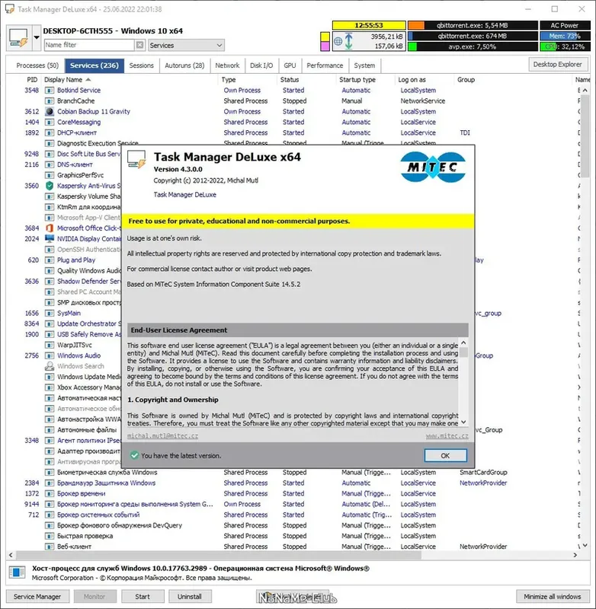
Task: Click the pink color square in the header
Action: point(325,46)
